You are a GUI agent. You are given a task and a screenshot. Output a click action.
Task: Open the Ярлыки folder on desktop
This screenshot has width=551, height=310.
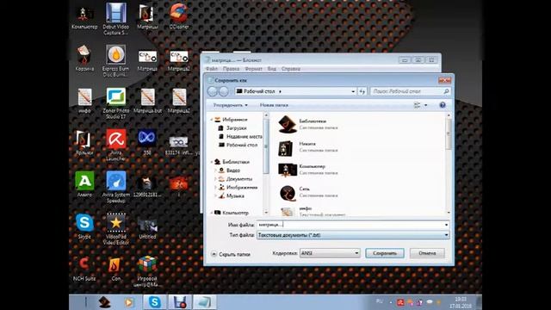(x=84, y=143)
